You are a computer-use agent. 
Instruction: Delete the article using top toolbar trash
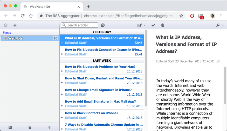coord(163,25)
